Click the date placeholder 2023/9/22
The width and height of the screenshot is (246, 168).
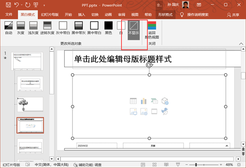tap(97, 146)
